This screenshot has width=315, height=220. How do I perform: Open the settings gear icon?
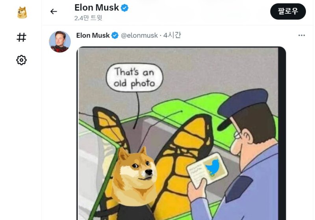pos(22,60)
